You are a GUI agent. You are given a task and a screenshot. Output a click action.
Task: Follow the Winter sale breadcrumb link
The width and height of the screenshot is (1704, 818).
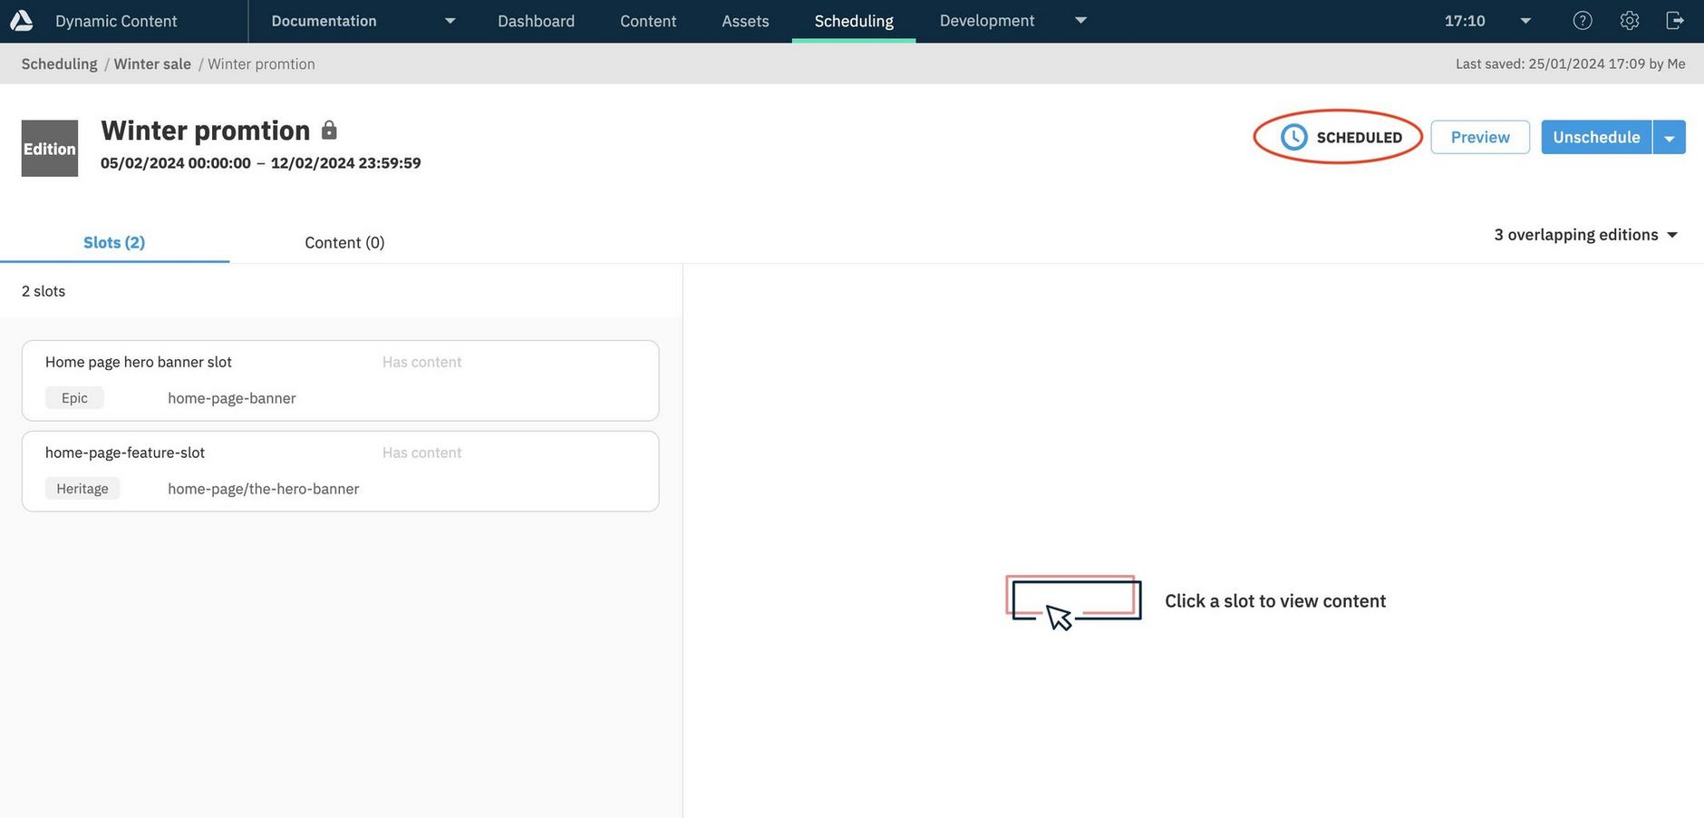click(152, 63)
